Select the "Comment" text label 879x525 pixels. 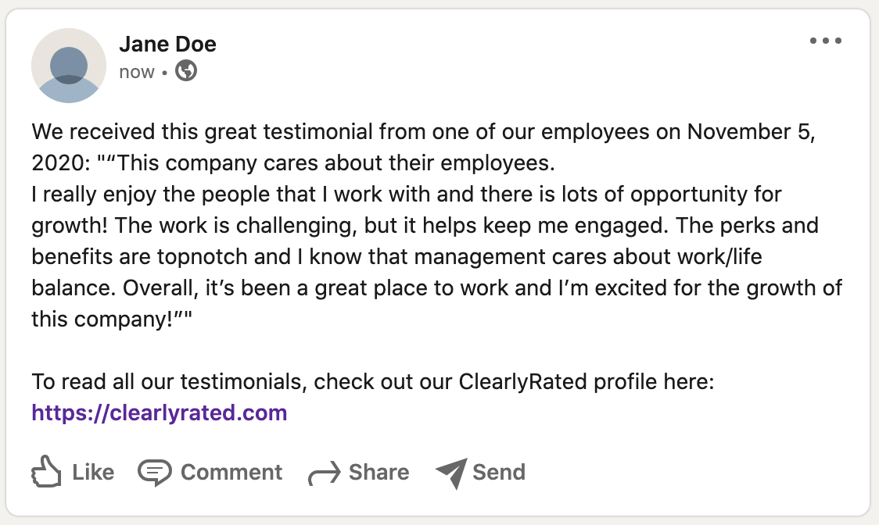pos(231,472)
